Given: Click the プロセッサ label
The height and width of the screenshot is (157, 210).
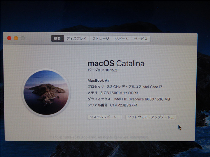Looking at the screenshot, I should [96, 87].
